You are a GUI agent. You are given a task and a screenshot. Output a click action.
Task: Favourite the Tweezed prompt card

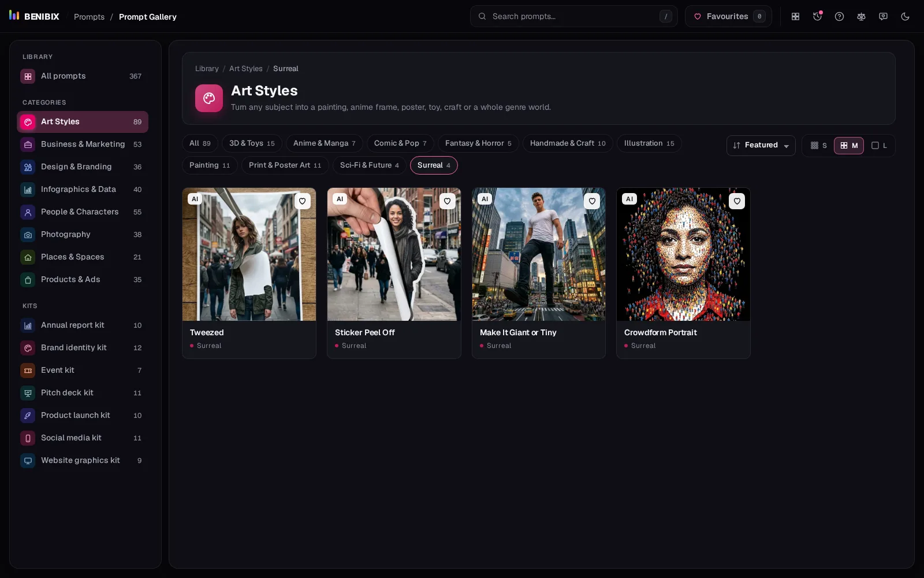tap(302, 201)
